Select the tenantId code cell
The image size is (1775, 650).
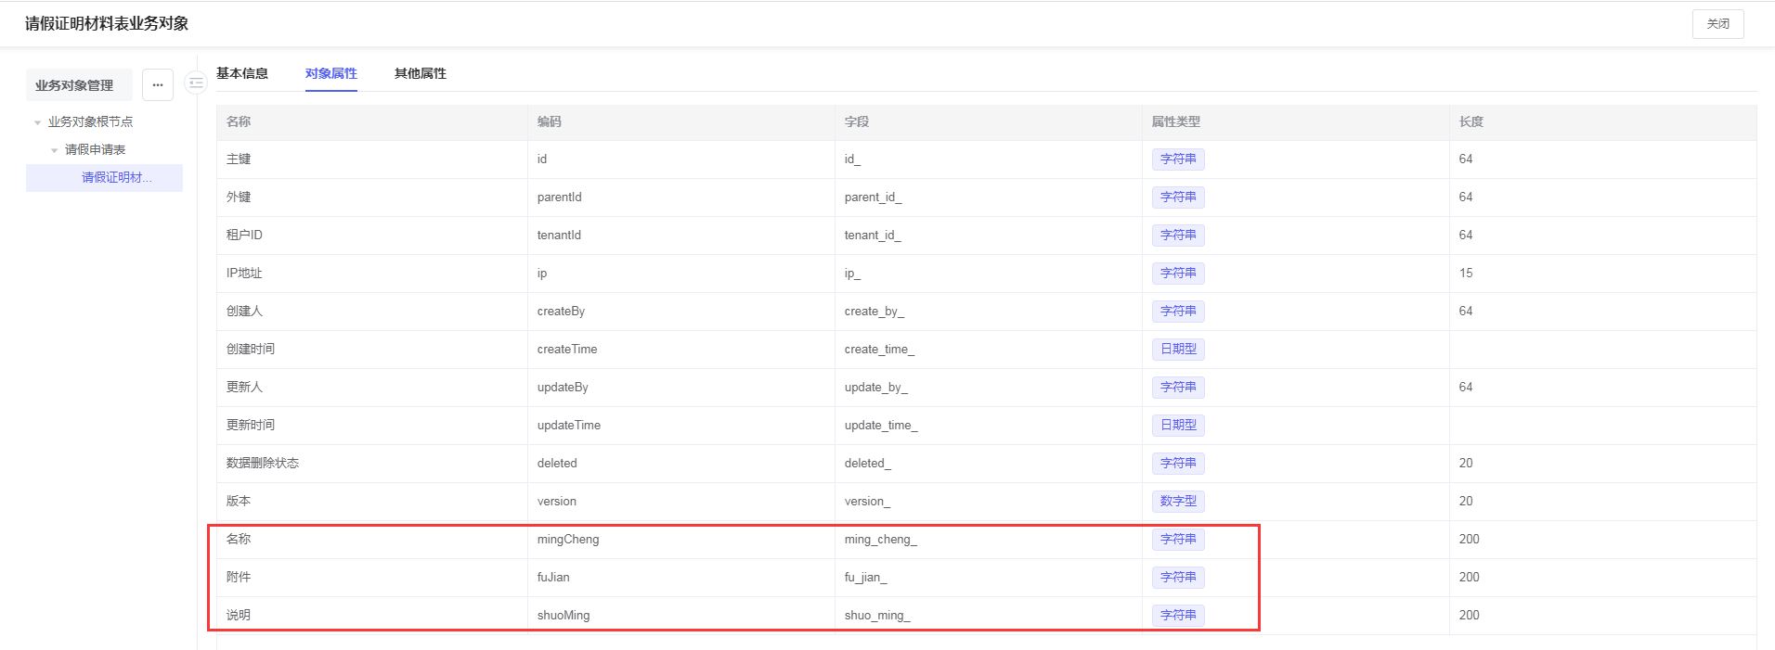point(559,236)
